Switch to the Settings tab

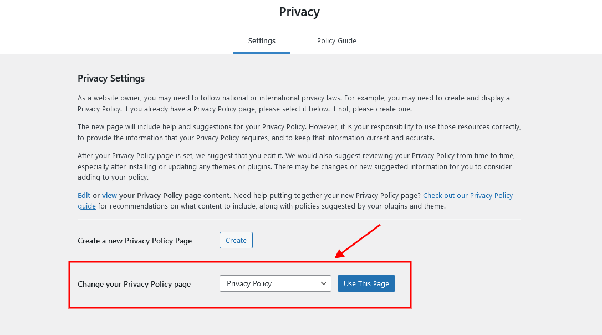[262, 40]
